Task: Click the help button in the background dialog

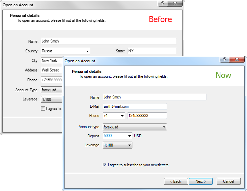Action: click(x=163, y=4)
